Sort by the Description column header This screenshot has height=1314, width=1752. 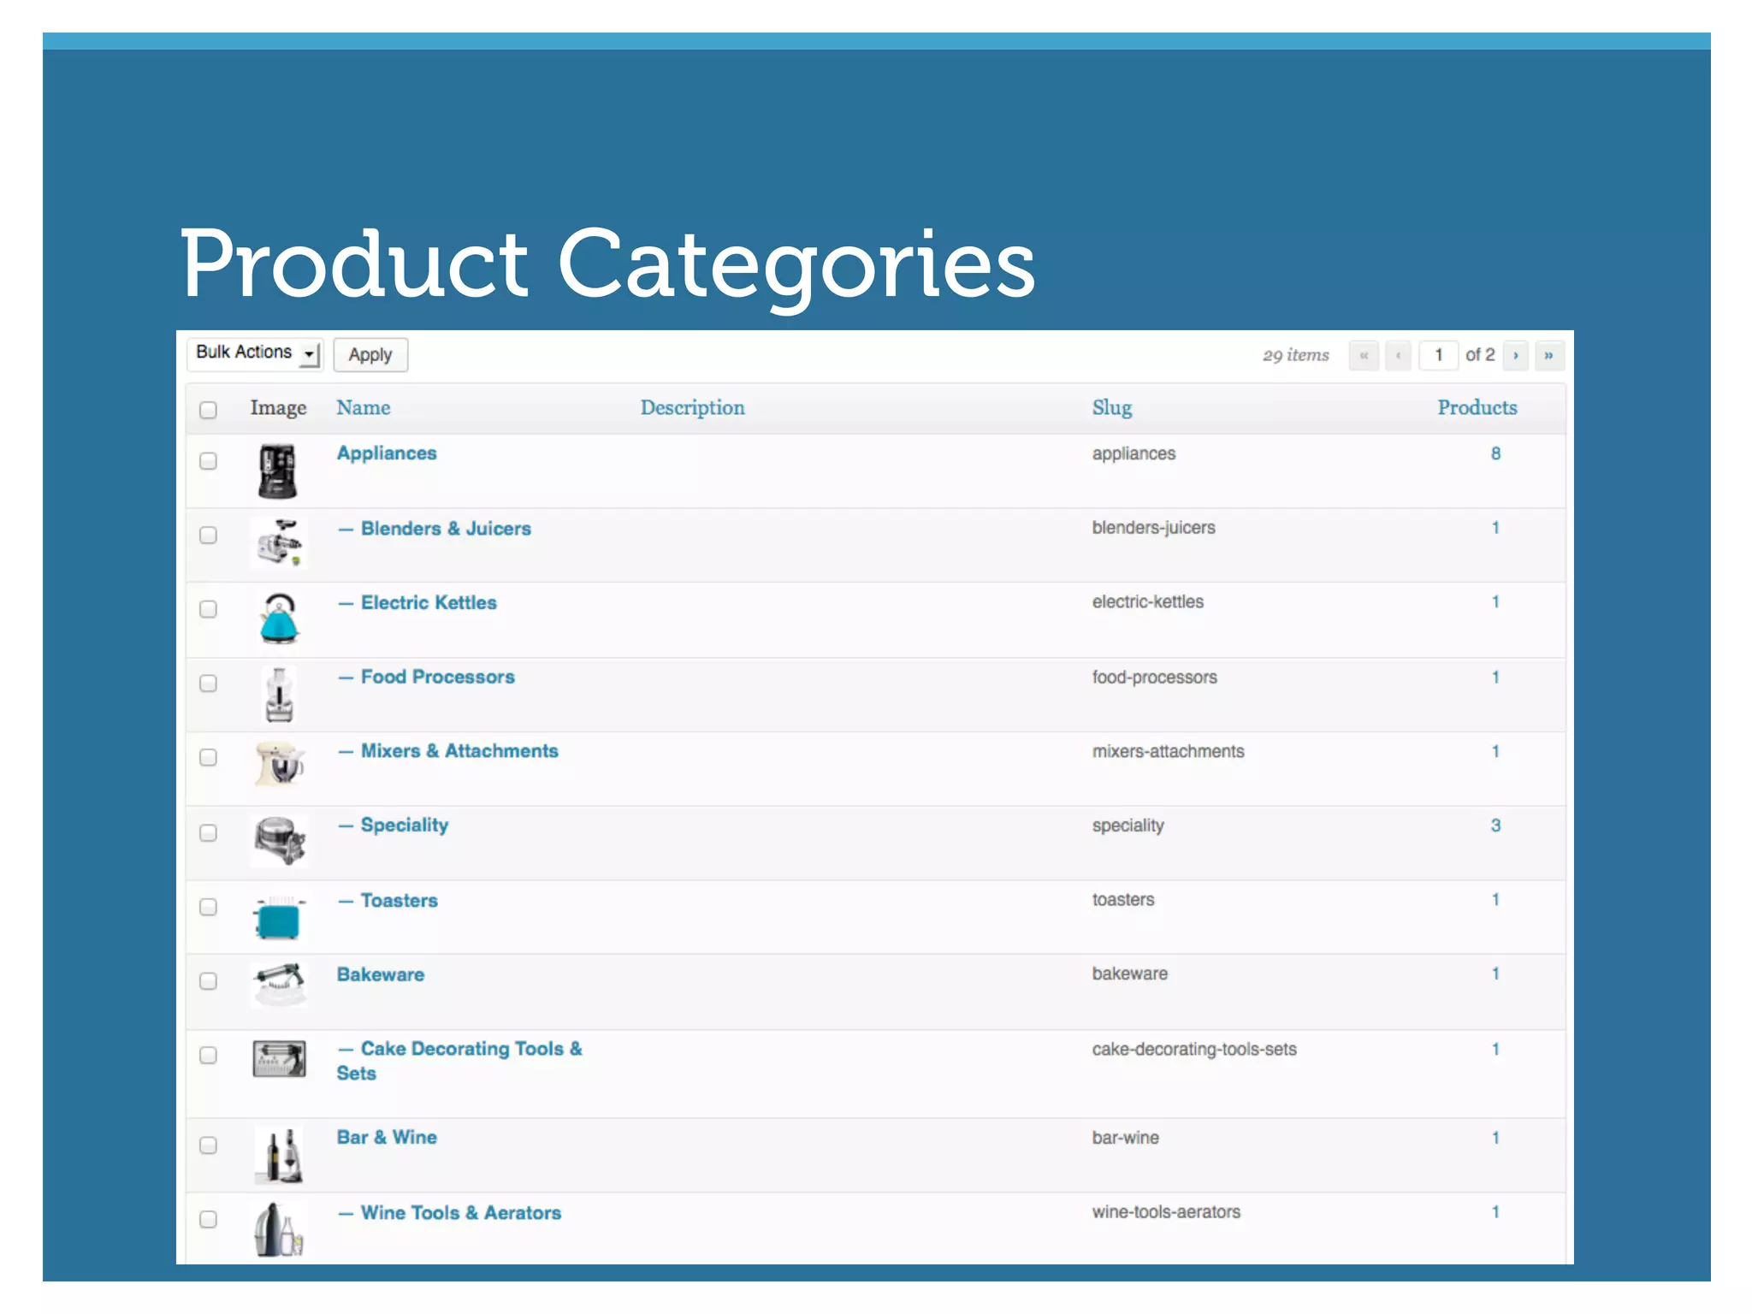(693, 408)
